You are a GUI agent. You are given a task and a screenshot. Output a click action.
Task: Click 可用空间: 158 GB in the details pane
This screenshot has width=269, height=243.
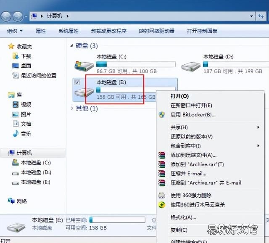[x=86, y=228]
